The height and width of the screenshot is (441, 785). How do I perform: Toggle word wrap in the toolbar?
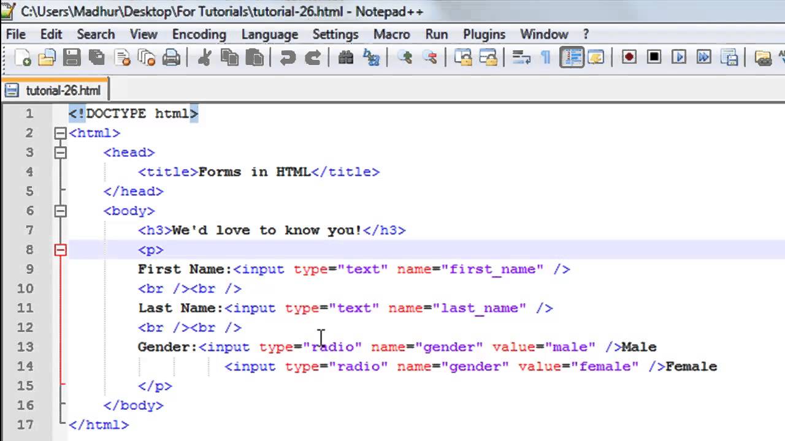(521, 58)
